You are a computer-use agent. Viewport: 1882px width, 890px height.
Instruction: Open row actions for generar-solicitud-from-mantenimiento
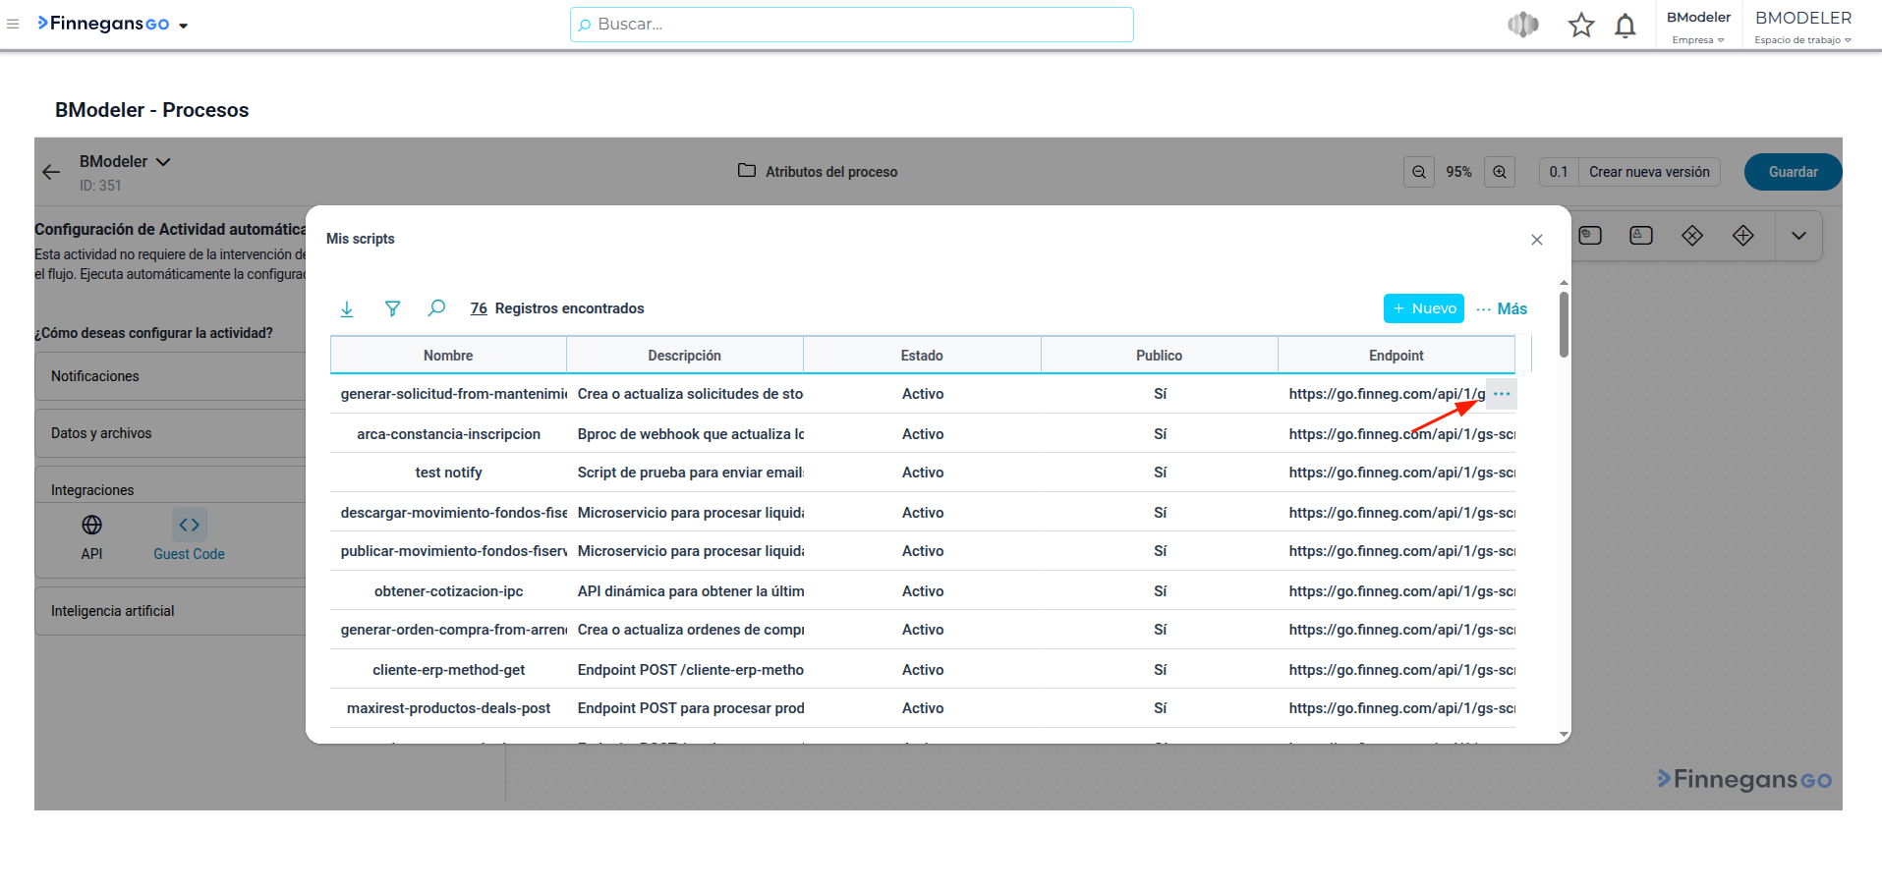point(1502,394)
